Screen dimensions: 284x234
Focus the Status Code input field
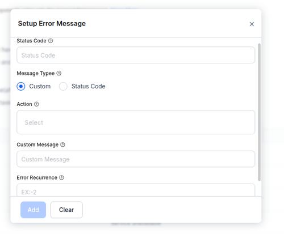pos(136,55)
